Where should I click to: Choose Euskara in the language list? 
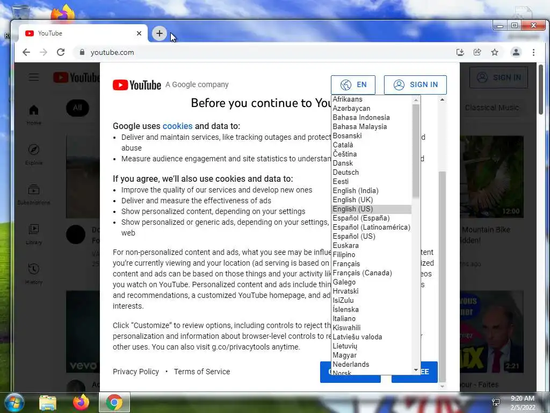372,245
